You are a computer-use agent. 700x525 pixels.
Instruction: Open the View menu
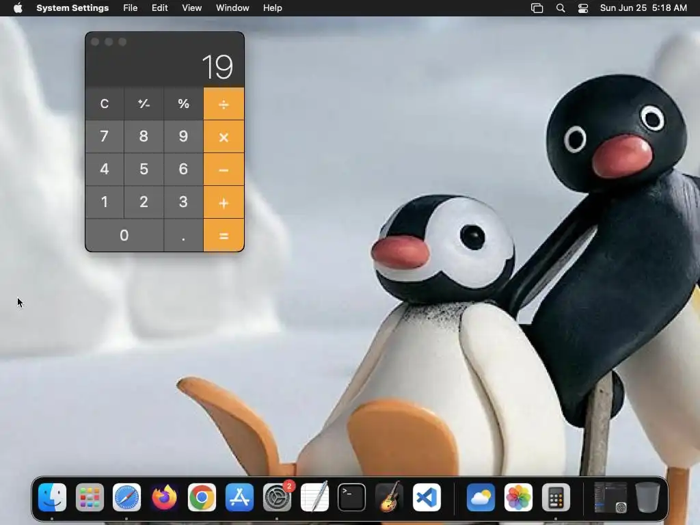coord(192,8)
